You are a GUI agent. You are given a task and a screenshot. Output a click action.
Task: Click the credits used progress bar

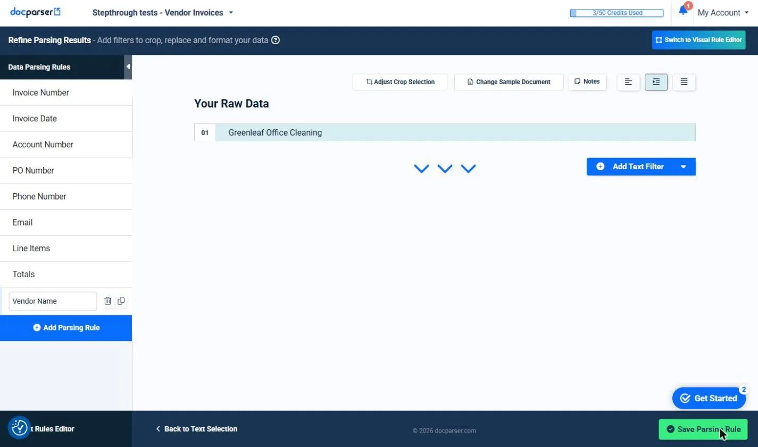(x=617, y=13)
